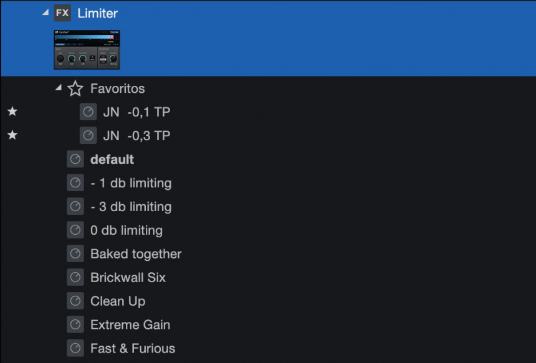This screenshot has width=536, height=363.
Task: Click the preset icon for Brickwall Six
Action: [75, 278]
